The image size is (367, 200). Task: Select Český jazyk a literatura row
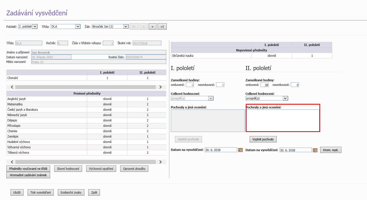pyautogui.click(x=86, y=110)
